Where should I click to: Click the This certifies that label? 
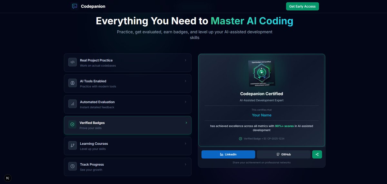pyautogui.click(x=262, y=110)
